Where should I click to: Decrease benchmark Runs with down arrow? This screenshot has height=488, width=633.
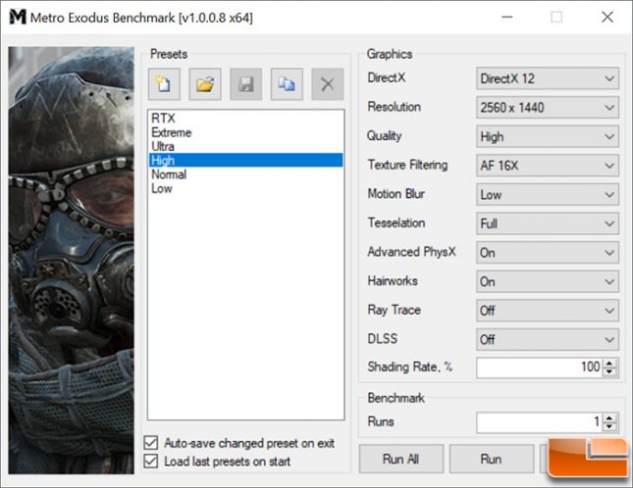pyautogui.click(x=609, y=426)
